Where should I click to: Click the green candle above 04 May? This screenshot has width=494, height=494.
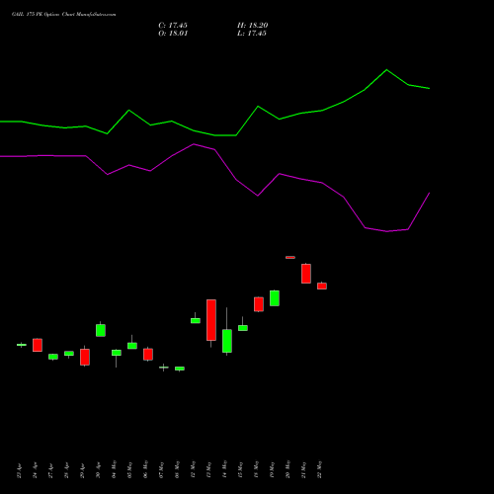pos(117,353)
